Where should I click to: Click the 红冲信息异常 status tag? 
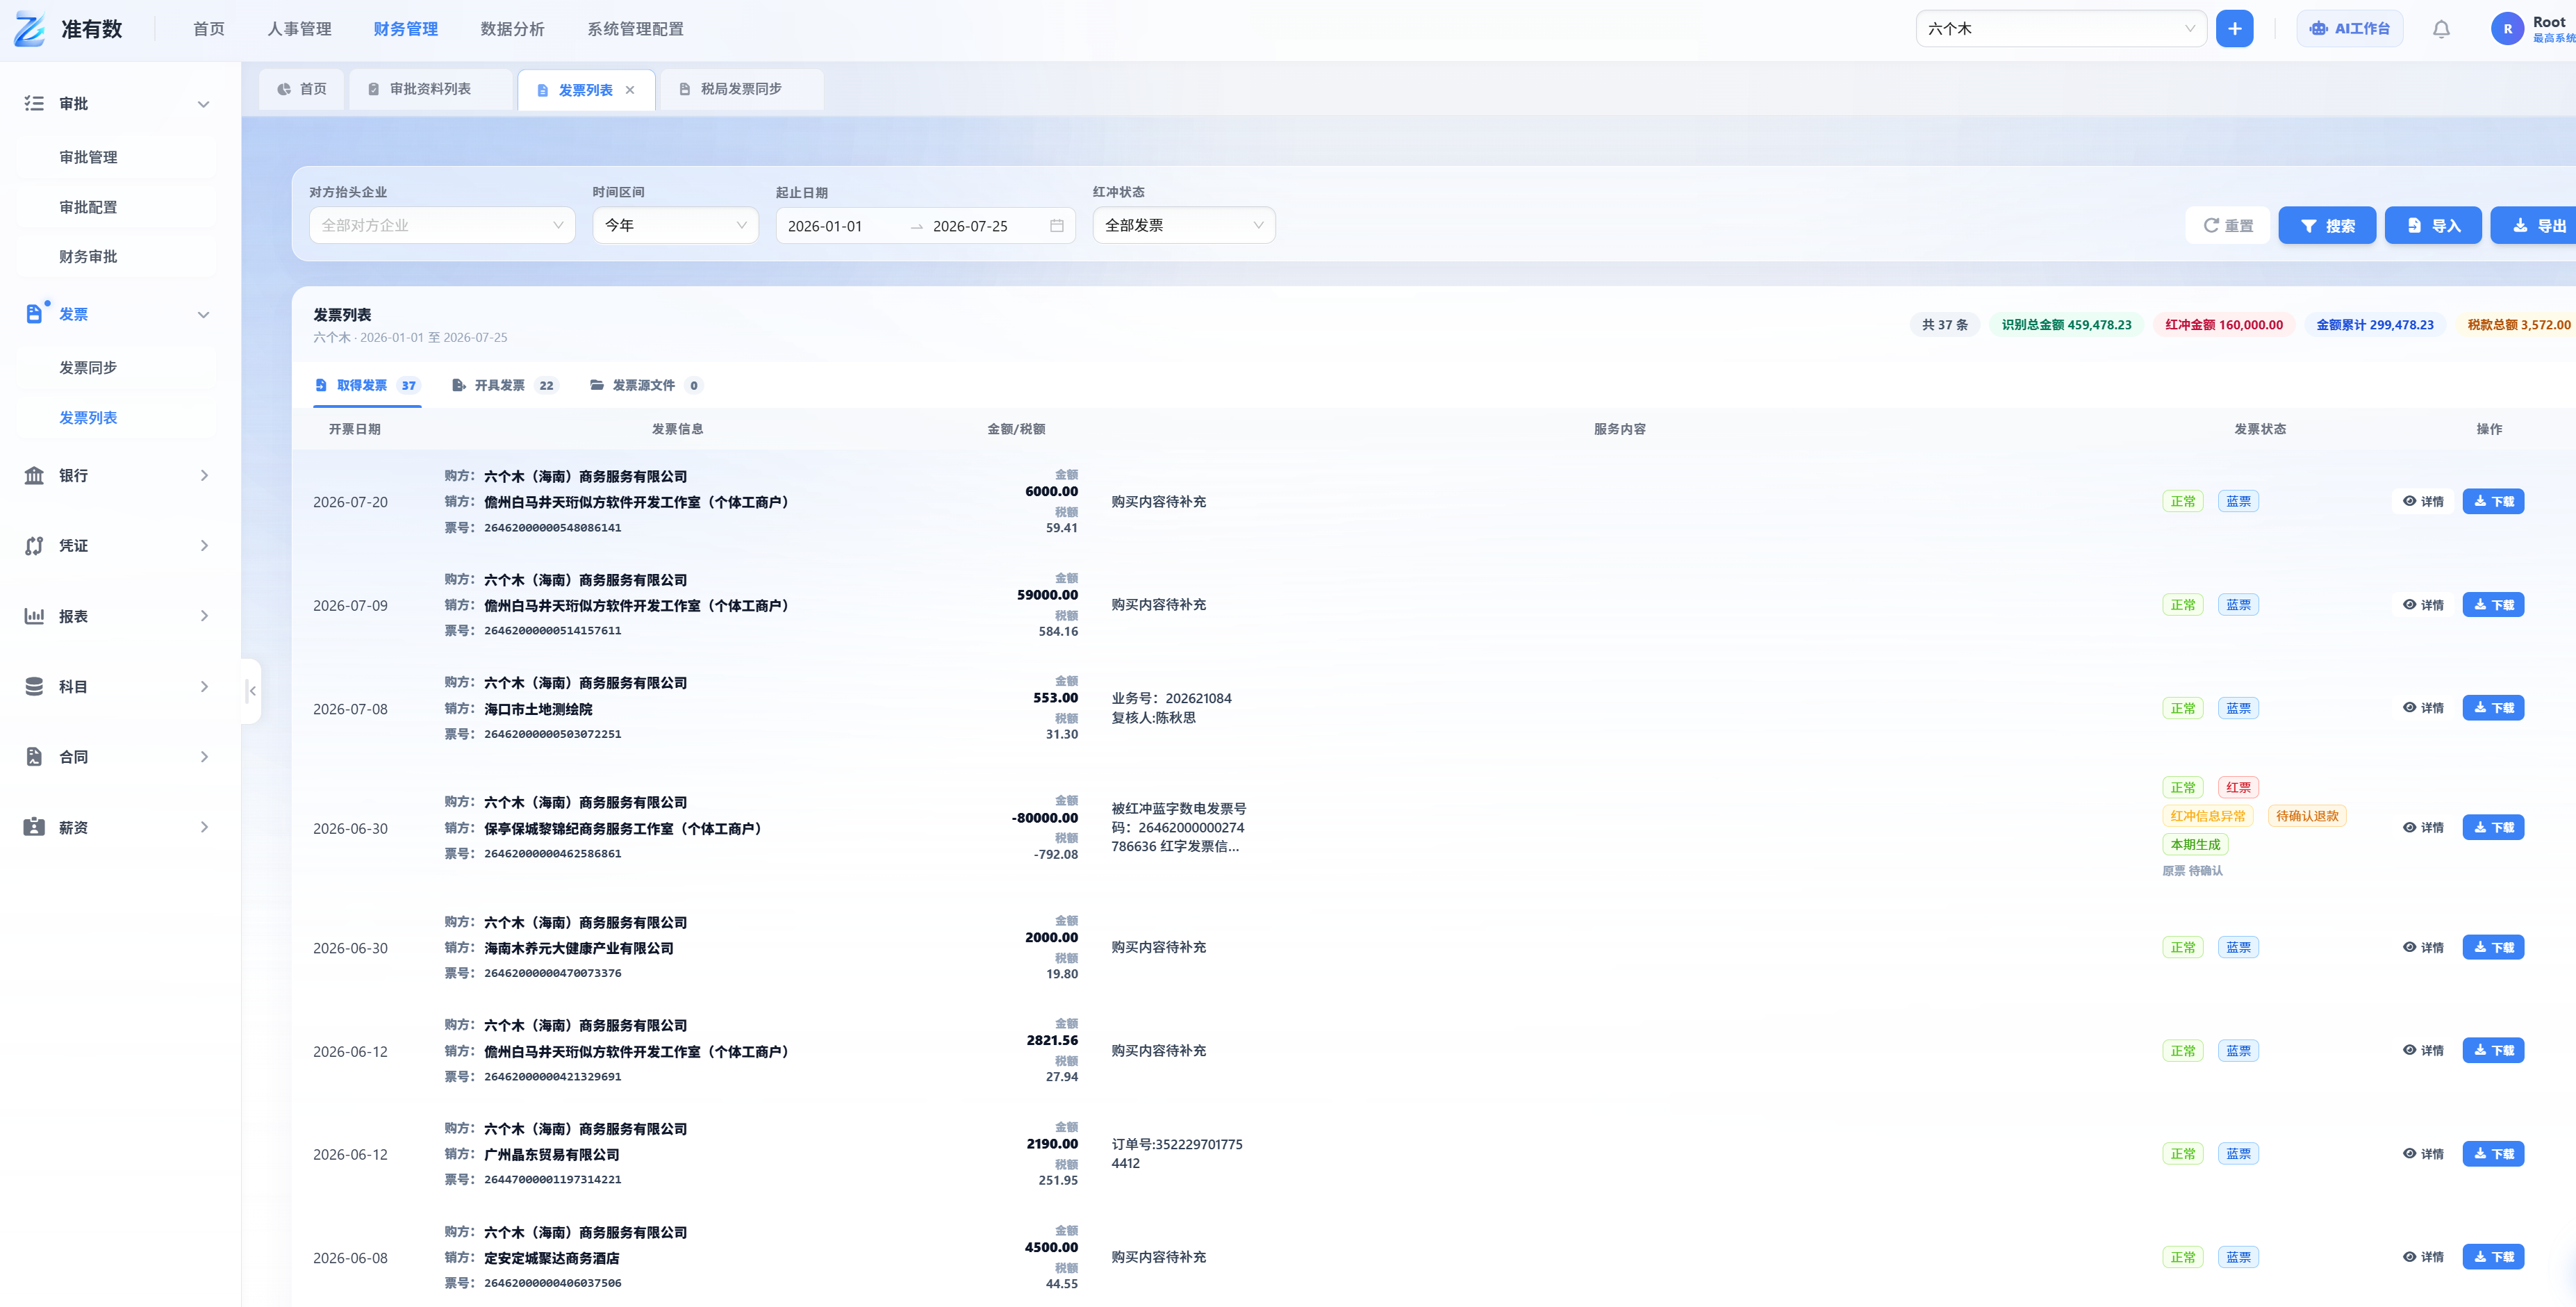click(x=2207, y=816)
